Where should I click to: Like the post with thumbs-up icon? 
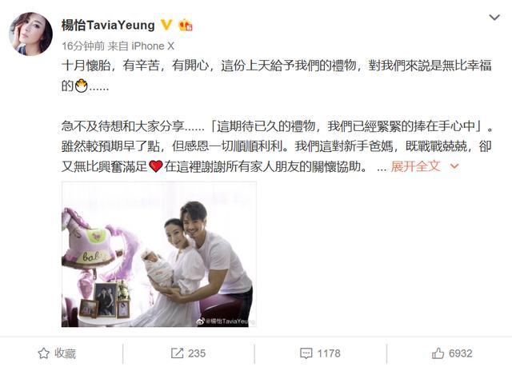pyautogui.click(x=438, y=353)
